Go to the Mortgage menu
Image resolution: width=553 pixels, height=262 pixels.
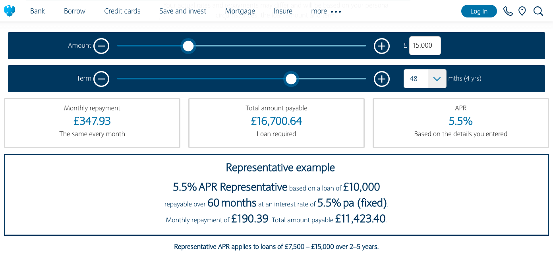pyautogui.click(x=240, y=11)
